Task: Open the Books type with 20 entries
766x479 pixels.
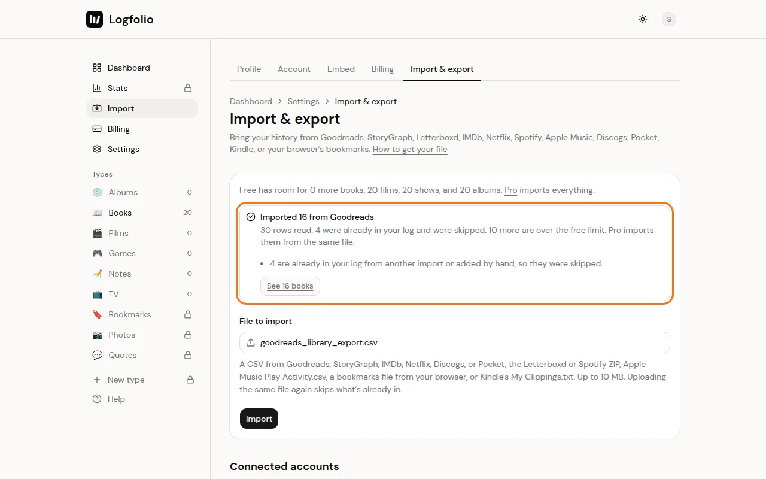Action: [142, 213]
